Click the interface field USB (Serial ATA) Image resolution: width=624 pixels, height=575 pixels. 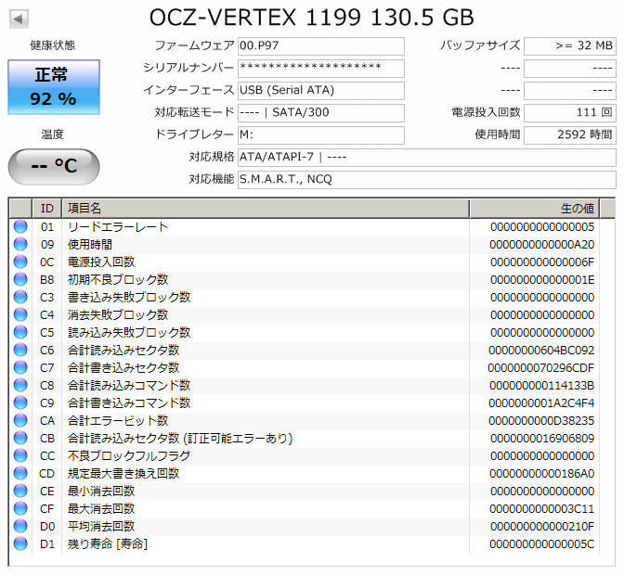pos(321,91)
